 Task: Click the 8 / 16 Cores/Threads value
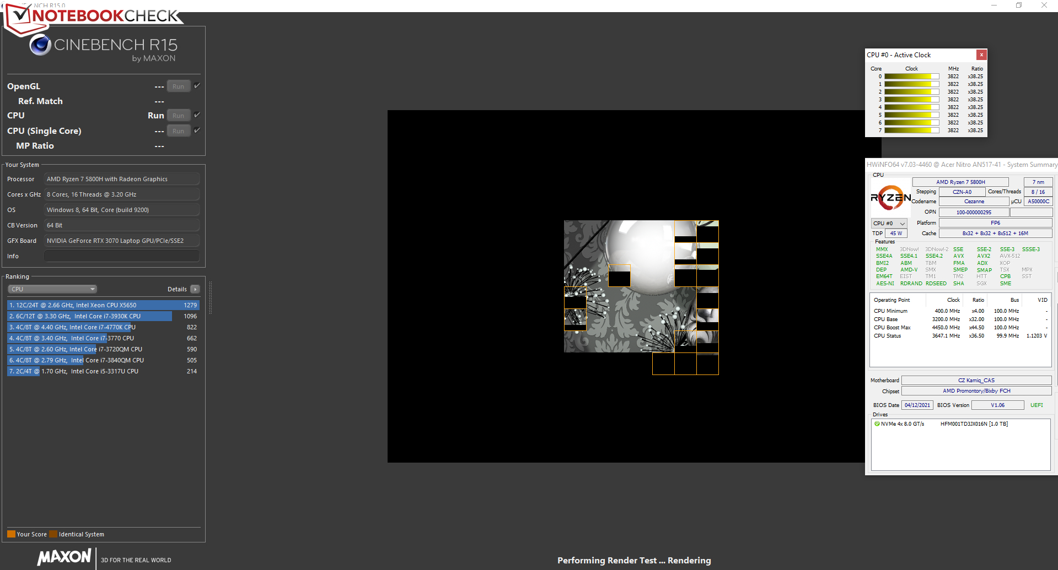click(1038, 192)
